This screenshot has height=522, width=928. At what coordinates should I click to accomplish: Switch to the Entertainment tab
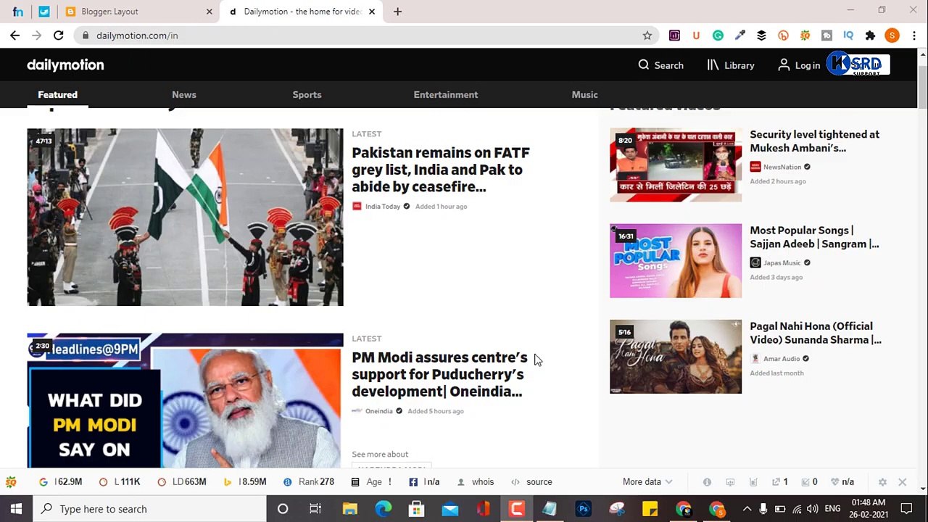point(446,95)
